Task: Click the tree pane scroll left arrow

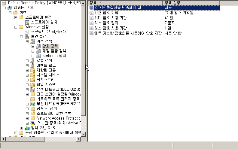Action: tap(3, 139)
